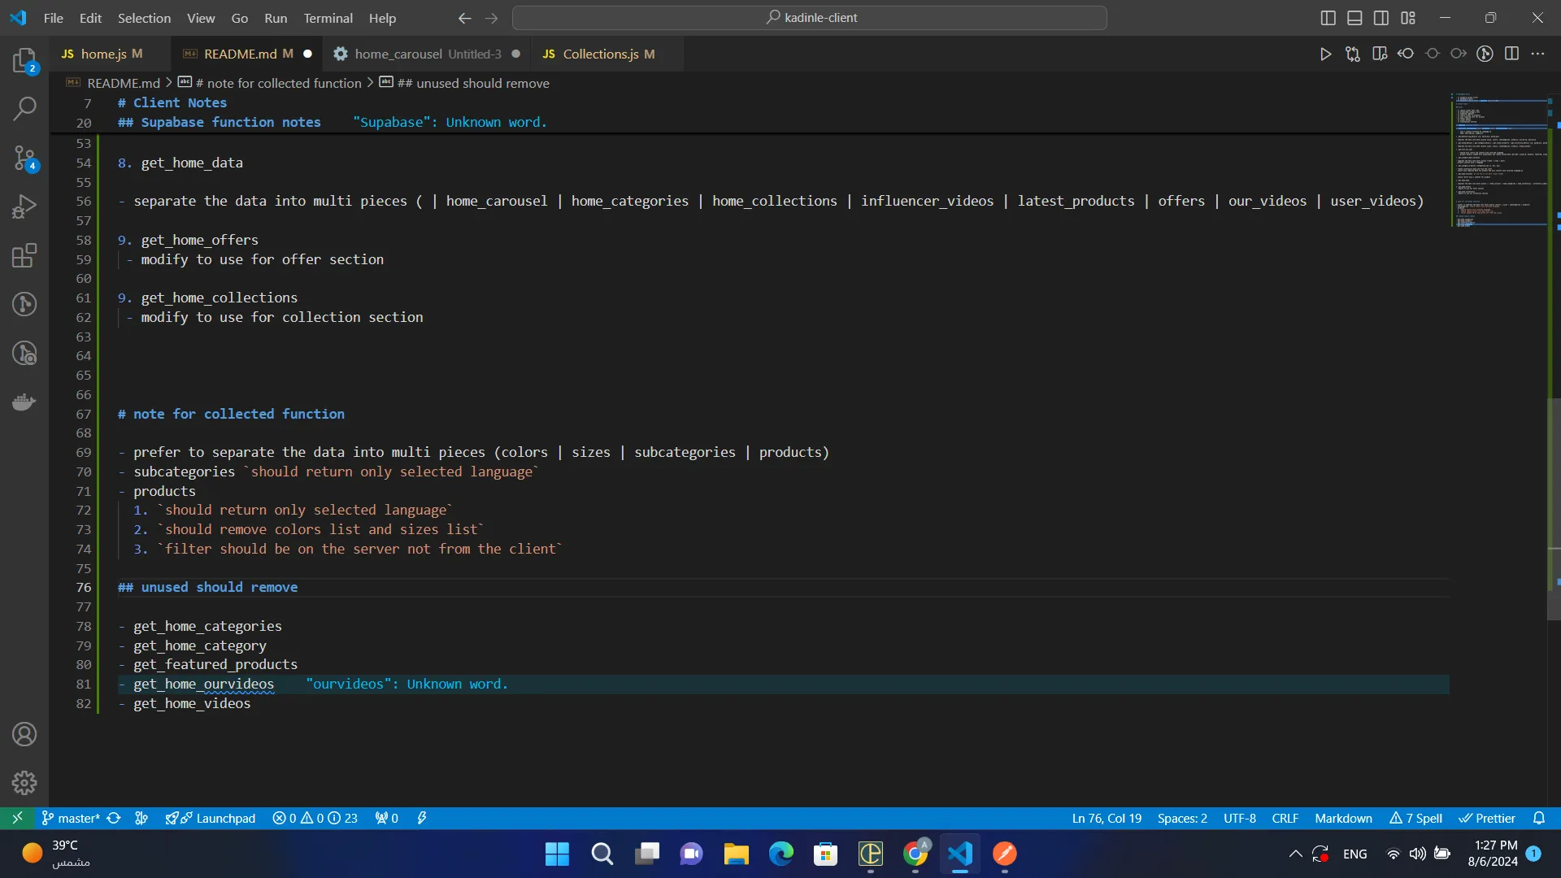Click master branch in status bar
The image size is (1561, 878).
pos(71,818)
